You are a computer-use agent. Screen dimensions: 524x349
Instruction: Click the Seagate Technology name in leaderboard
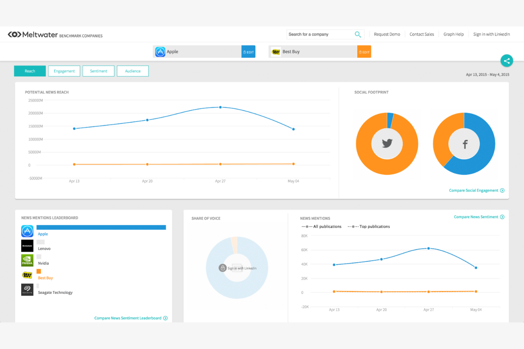(x=55, y=292)
